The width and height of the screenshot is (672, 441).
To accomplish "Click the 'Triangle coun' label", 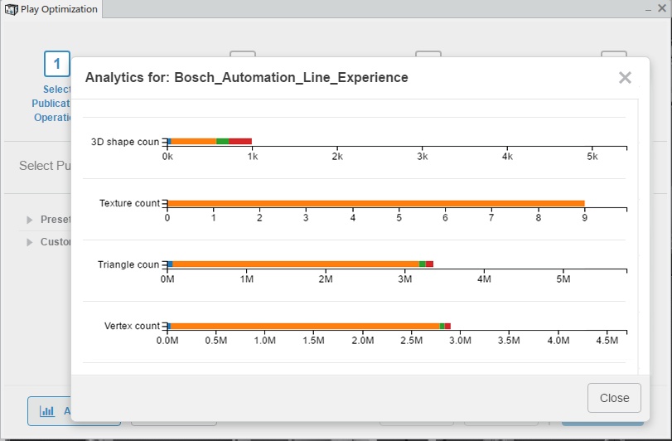I will [128, 264].
